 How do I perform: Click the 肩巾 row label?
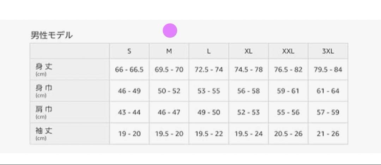pos(44,110)
